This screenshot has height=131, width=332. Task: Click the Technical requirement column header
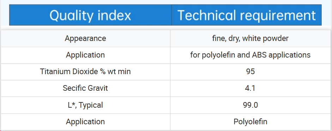point(247,15)
